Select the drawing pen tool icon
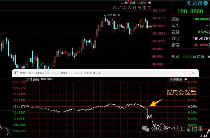 tap(119, 8)
